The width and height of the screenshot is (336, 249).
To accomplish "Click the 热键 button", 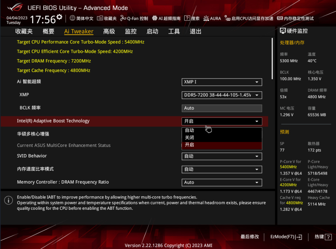I will (323, 237).
